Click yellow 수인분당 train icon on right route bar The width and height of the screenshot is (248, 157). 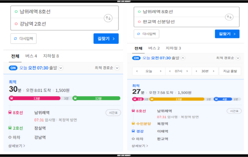click(x=152, y=99)
